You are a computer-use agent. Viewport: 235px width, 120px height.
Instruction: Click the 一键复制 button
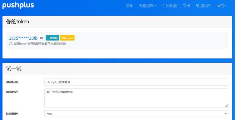tap(52, 38)
